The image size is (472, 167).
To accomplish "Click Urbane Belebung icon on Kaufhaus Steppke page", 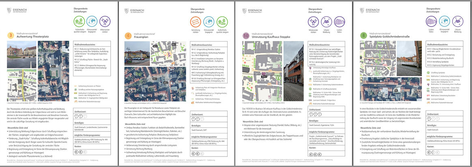I will 326,22.
